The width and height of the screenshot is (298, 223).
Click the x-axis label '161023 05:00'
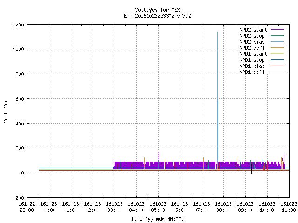click(x=158, y=207)
